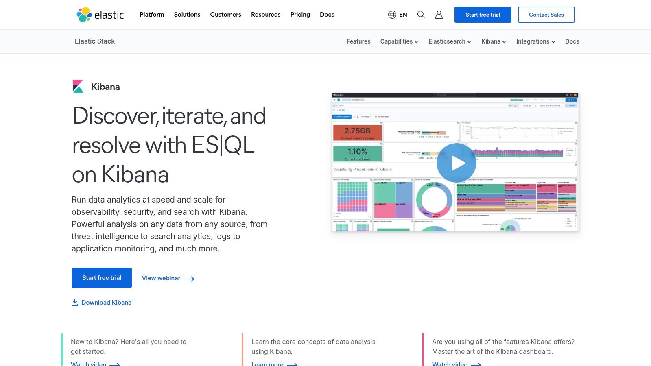
Task: Open the language globe selector
Action: pyautogui.click(x=392, y=15)
